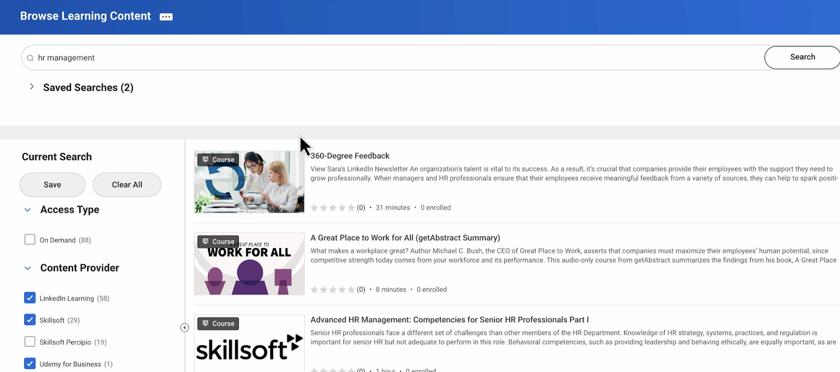Save the current search
The height and width of the screenshot is (372, 840).
pos(52,185)
